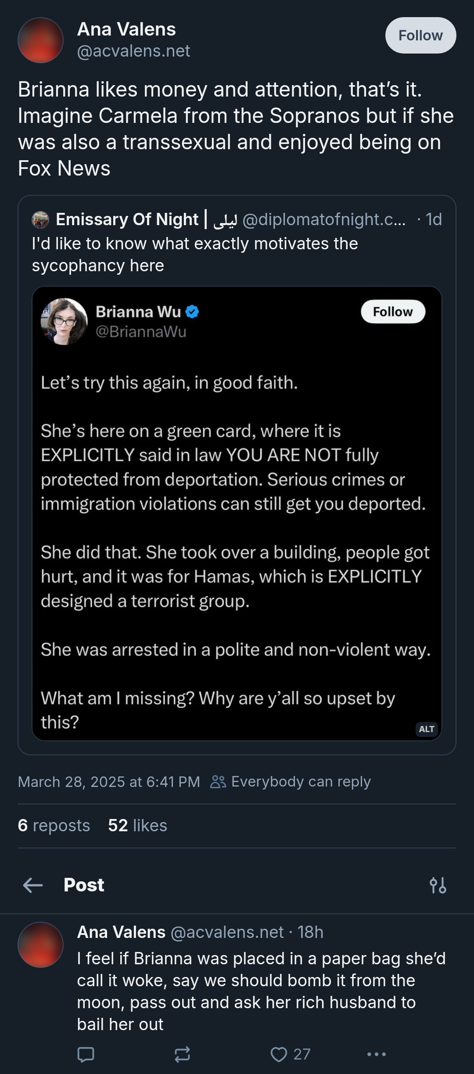Image resolution: width=474 pixels, height=1074 pixels.
Task: Open Ana Valens profile avatar at top
Action: (x=40, y=40)
